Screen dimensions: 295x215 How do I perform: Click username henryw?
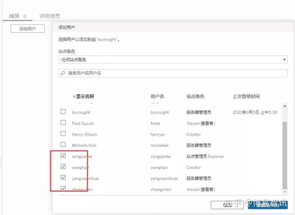(x=157, y=134)
